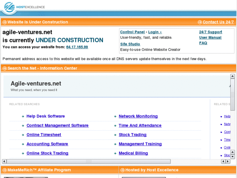Open the Control Panel link
The image size is (237, 178).
point(132,32)
